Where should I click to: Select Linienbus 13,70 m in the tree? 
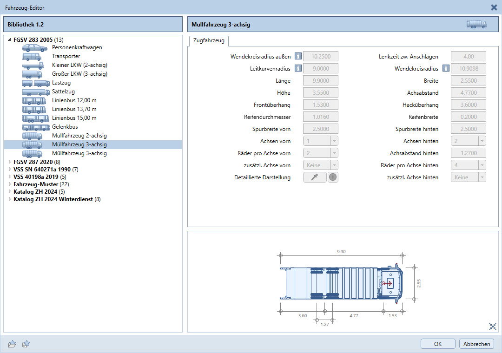click(74, 110)
